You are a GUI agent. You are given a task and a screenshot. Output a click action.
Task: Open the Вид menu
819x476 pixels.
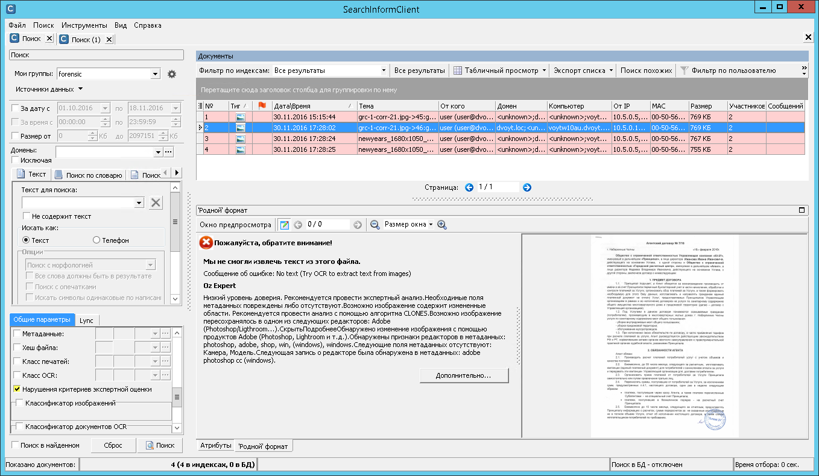[121, 25]
